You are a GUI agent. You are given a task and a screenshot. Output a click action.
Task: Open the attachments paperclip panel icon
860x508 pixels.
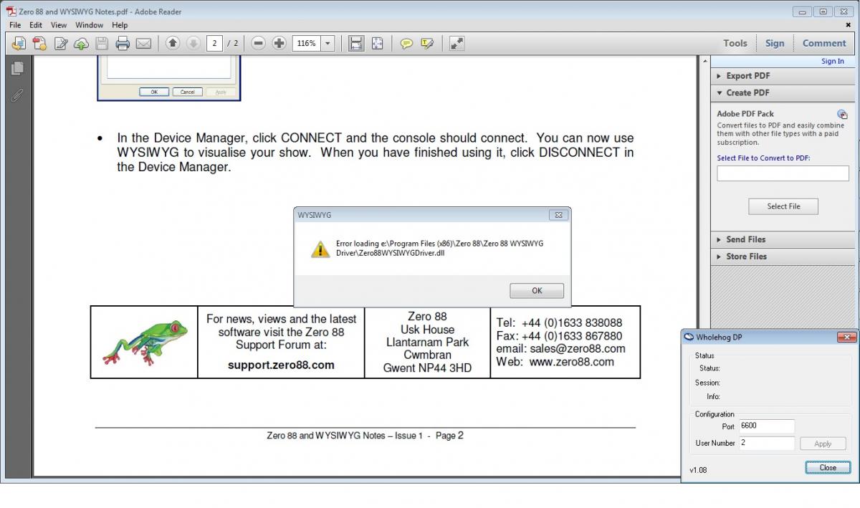(17, 95)
